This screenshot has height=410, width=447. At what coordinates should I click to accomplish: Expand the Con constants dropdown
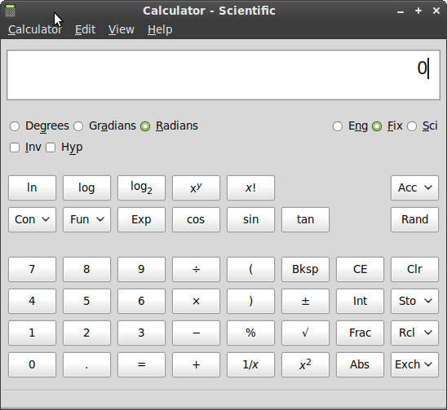(32, 220)
